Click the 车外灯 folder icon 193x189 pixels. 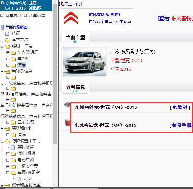(x=13, y=59)
